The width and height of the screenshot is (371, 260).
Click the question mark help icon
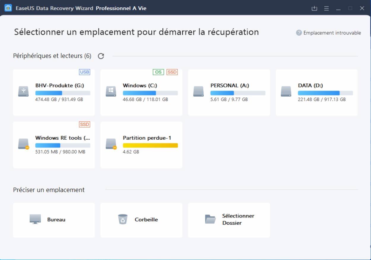point(299,33)
